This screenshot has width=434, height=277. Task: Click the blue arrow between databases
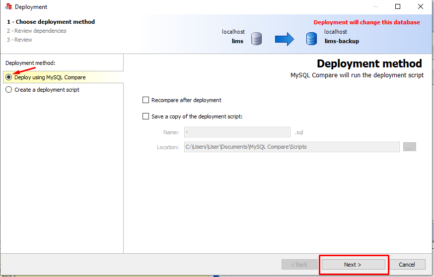click(x=285, y=39)
